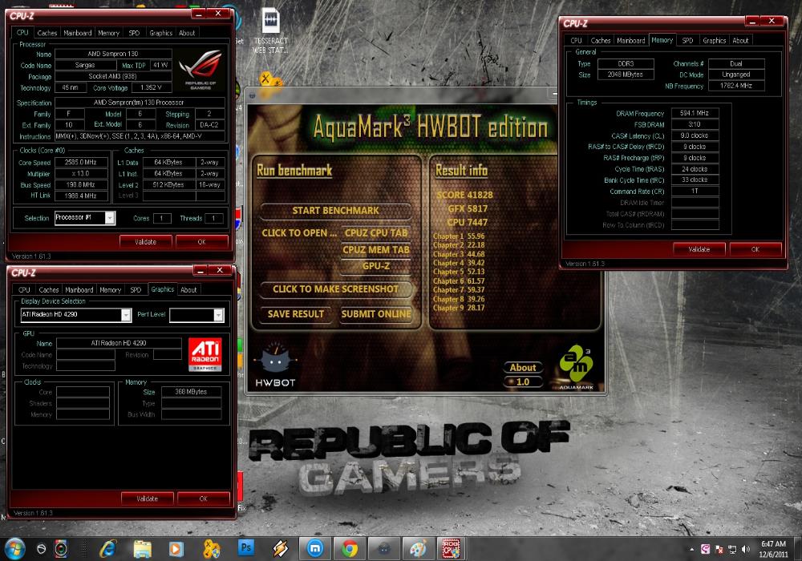Screen dimensions: 802x561
Task: Open Windows Media Player taskbar icon
Action: (x=176, y=549)
